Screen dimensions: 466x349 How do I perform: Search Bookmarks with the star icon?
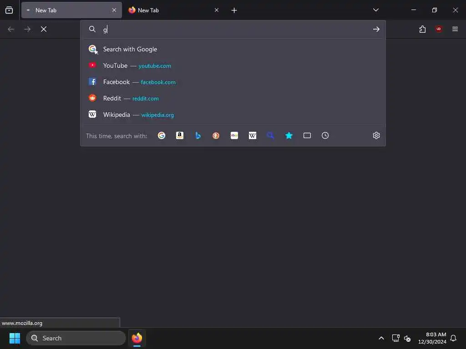[x=289, y=135]
